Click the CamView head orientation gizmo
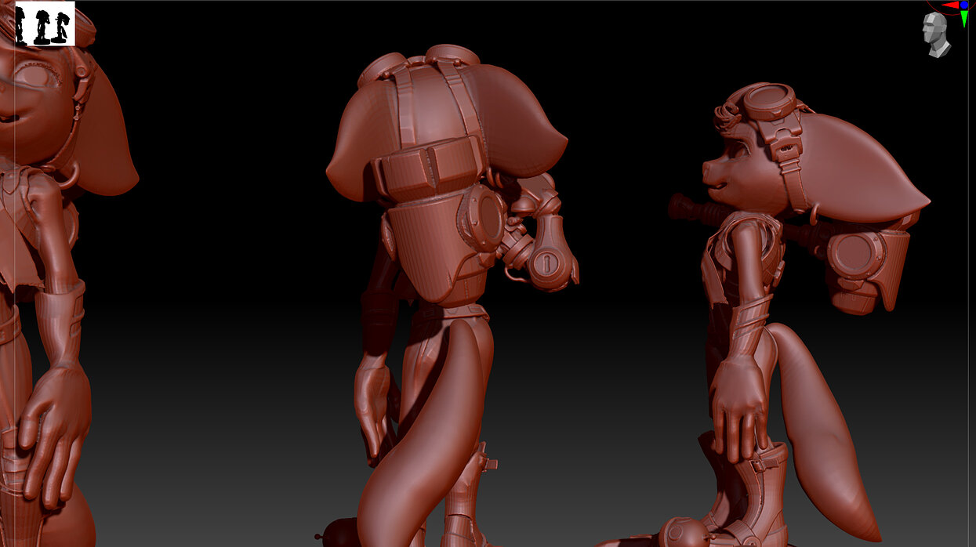Viewport: 976px width, 547px height. (x=936, y=34)
